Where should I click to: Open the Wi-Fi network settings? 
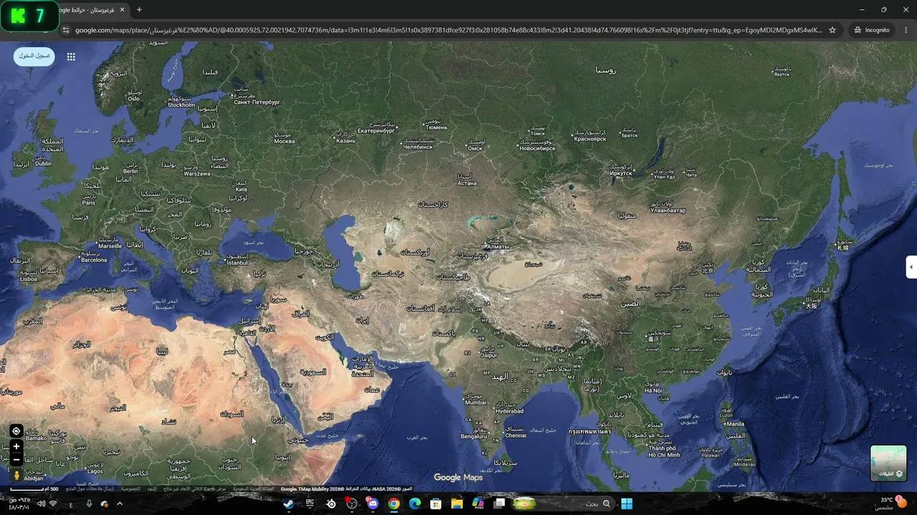[53, 504]
